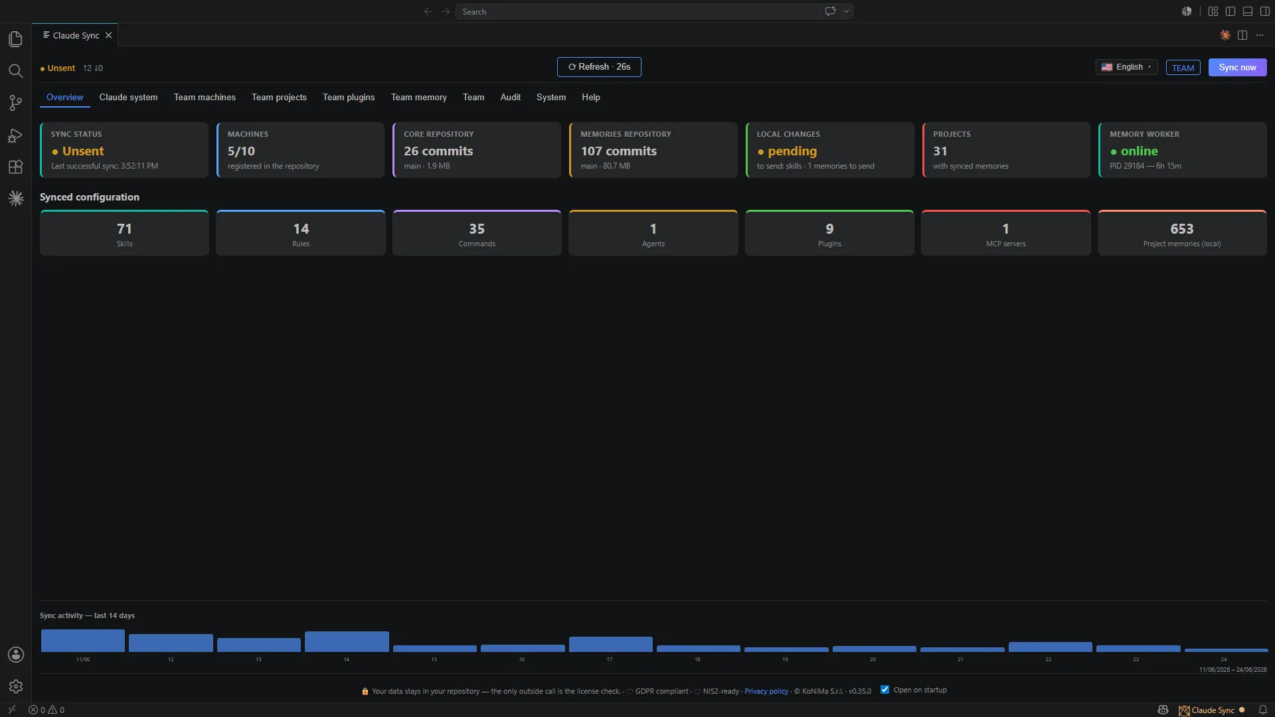This screenshot has width=1275, height=717.
Task: Open the Team projects tab
Action: pos(279,97)
